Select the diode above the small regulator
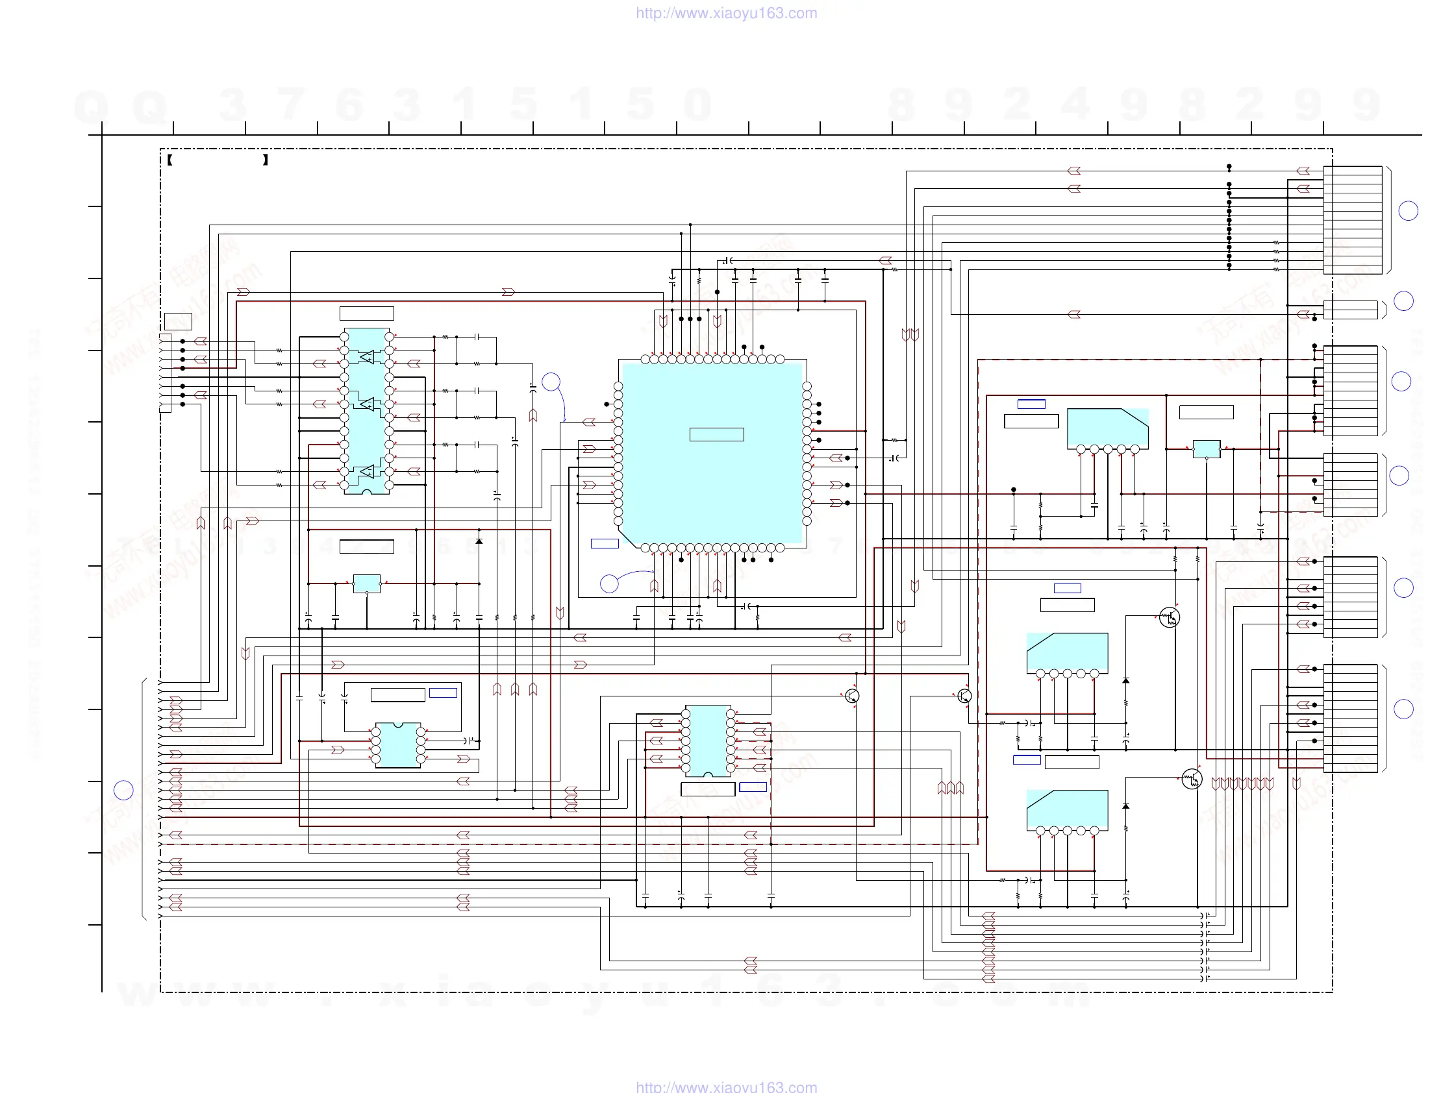 pos(479,541)
